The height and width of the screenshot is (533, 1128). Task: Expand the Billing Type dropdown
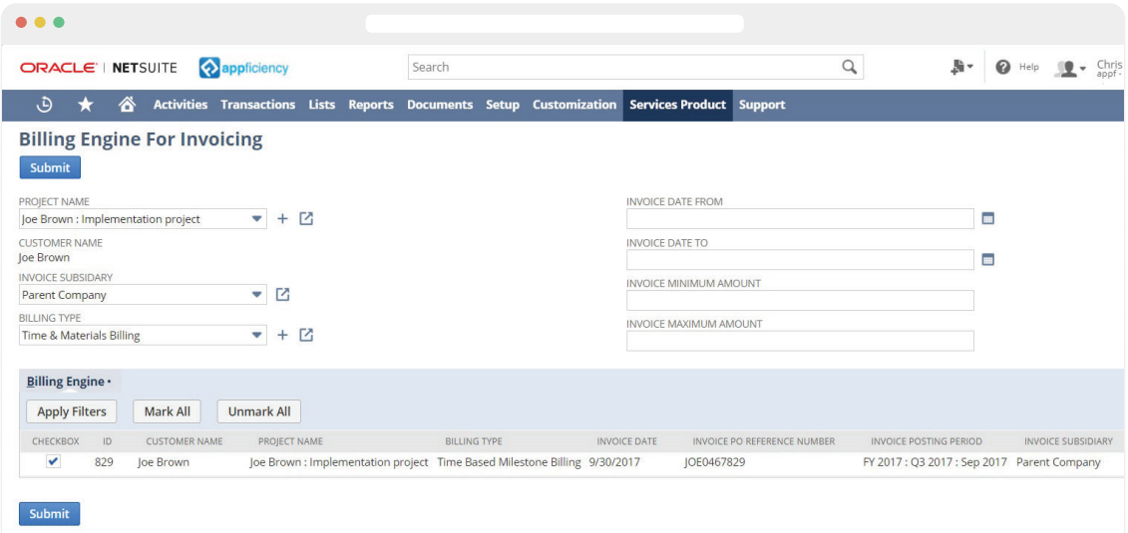click(256, 336)
